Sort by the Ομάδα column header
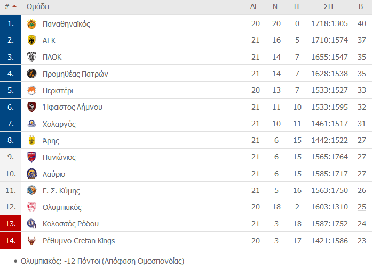 [x=38, y=6]
